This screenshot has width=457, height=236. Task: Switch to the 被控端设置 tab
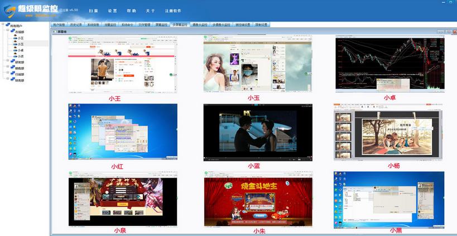(243, 24)
